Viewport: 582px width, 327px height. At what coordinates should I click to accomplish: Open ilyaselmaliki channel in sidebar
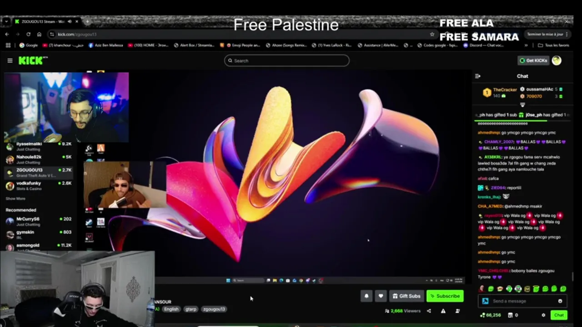39,146
